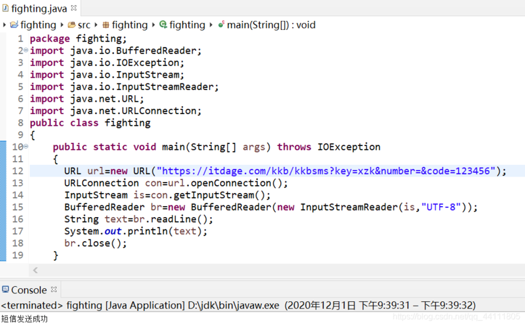The width and height of the screenshot is (525, 326).
Task: Click the main method icon in breadcrumb
Action: pyautogui.click(x=221, y=24)
